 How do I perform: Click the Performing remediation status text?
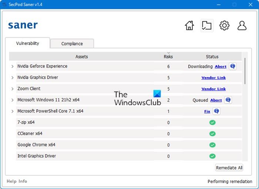pyautogui.click(x=230, y=182)
